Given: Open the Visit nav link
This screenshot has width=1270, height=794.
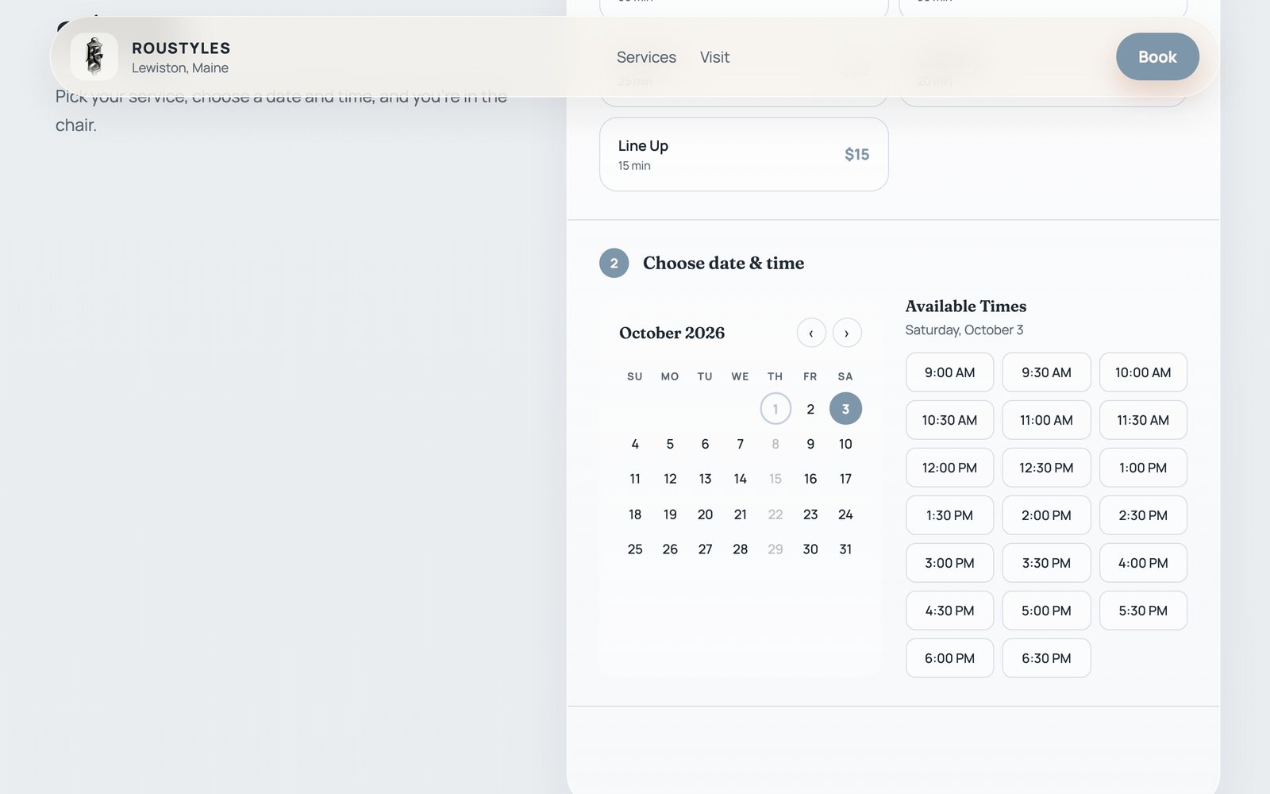Looking at the screenshot, I should [x=714, y=57].
